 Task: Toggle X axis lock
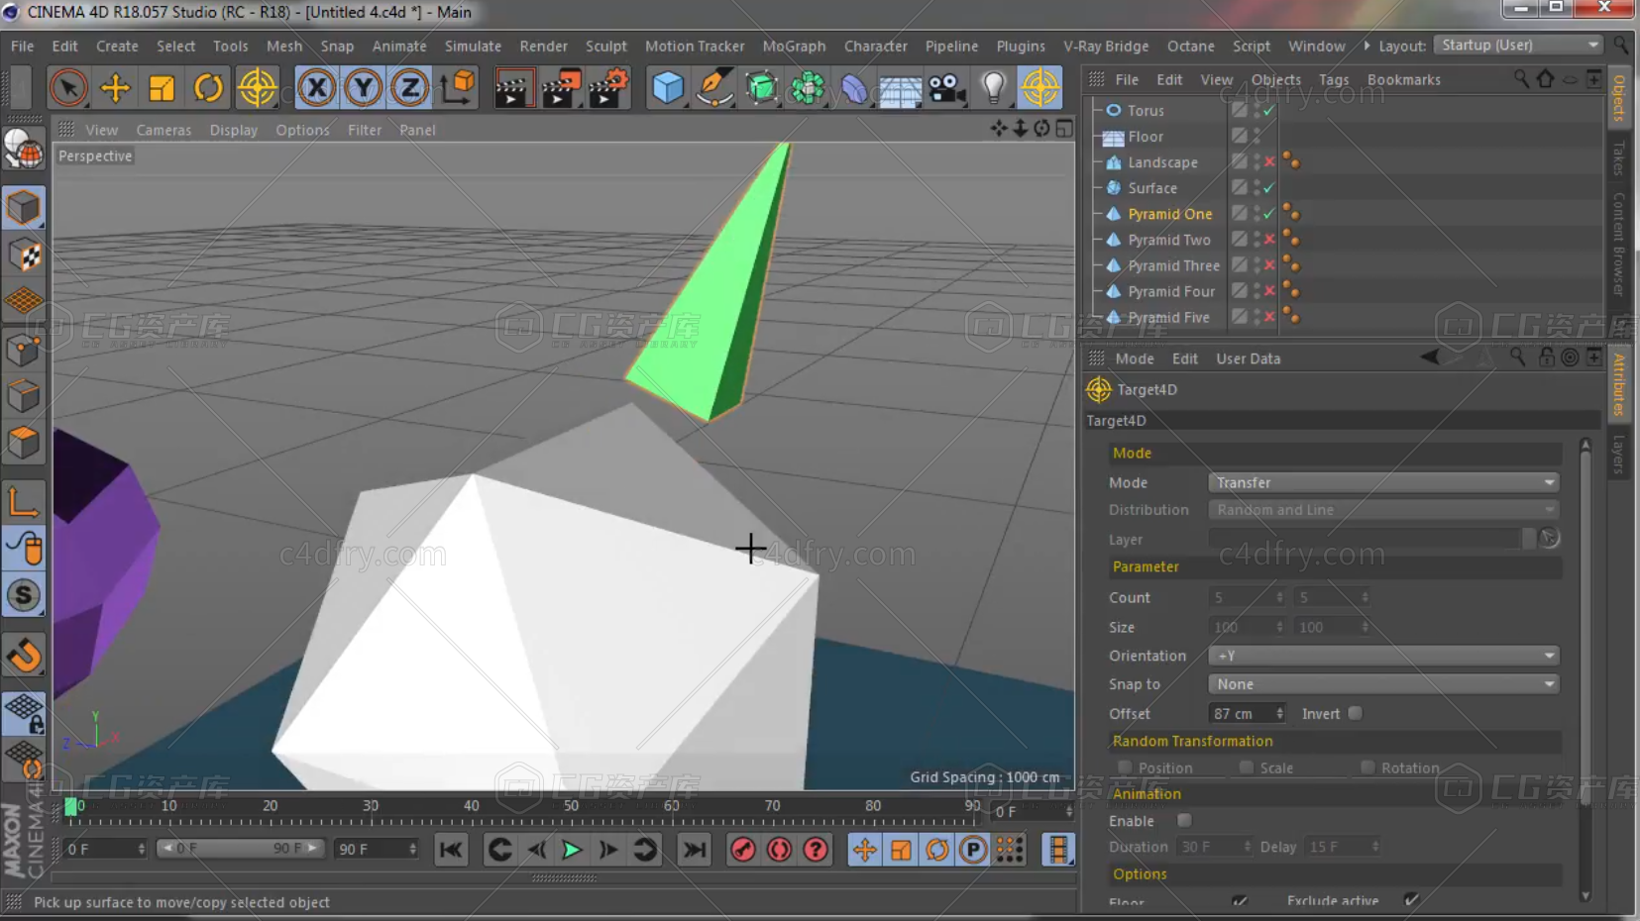(317, 88)
